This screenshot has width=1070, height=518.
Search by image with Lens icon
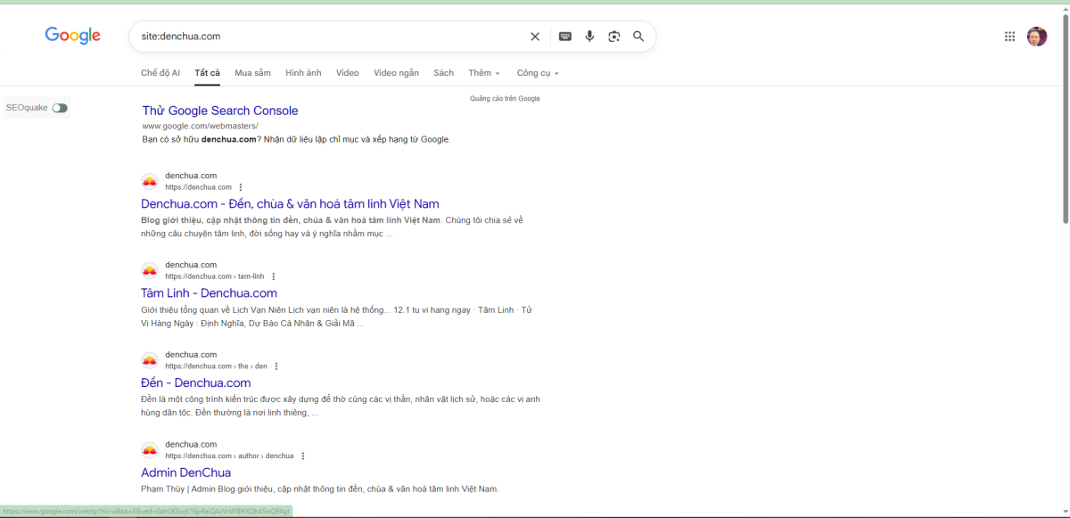(613, 37)
